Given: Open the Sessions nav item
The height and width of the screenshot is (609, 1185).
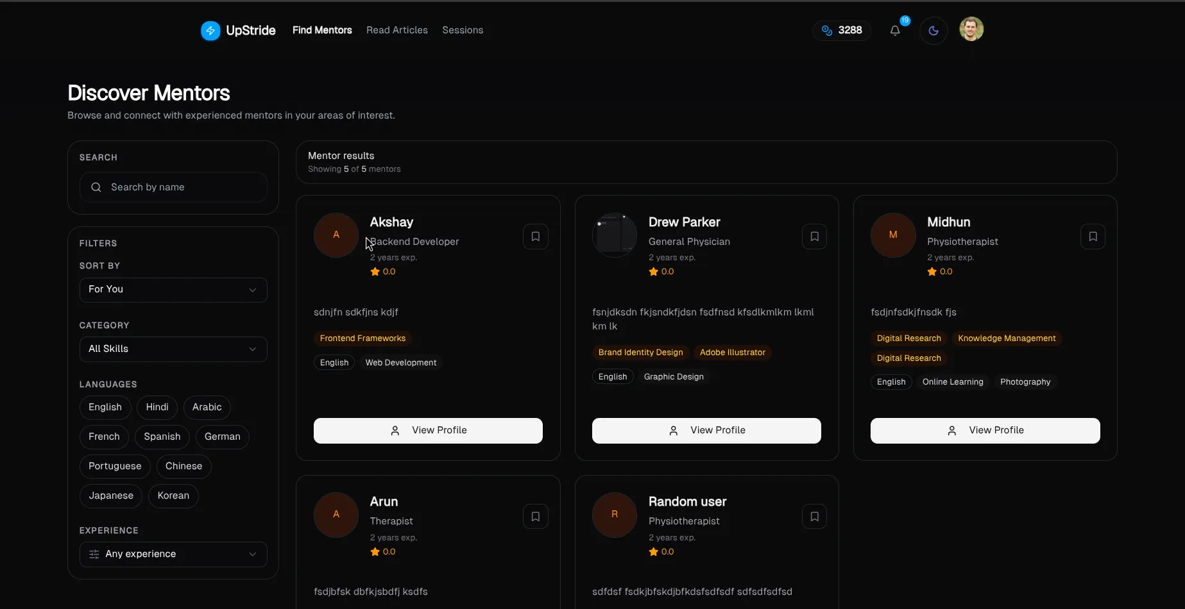Looking at the screenshot, I should 463,30.
